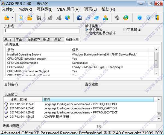Minimize the AOXPPR window
This screenshot has width=164, height=135.
[141, 4]
